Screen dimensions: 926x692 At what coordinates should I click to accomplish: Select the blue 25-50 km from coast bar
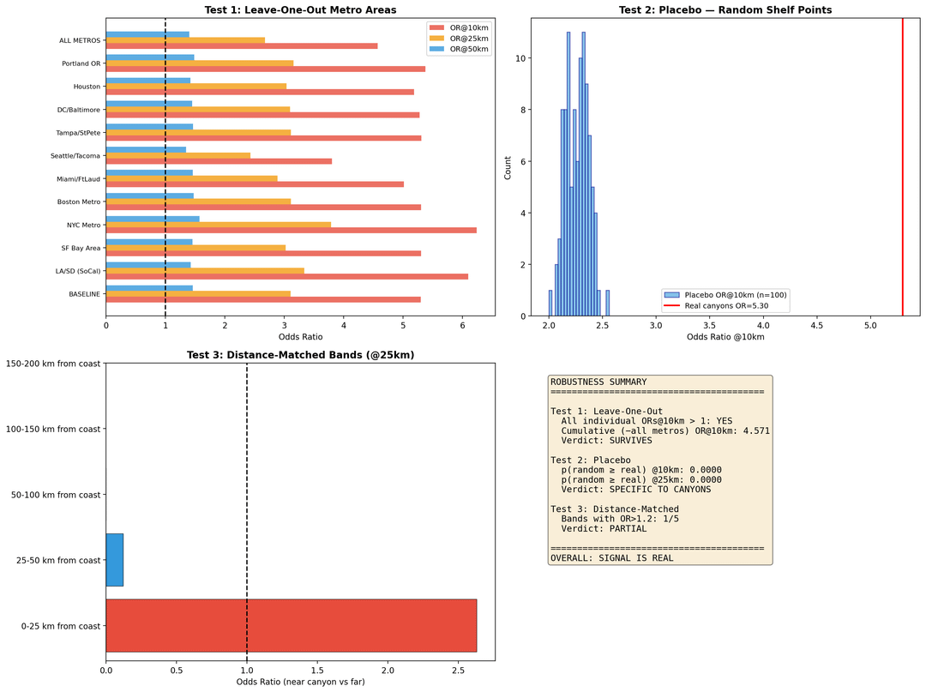(x=114, y=560)
